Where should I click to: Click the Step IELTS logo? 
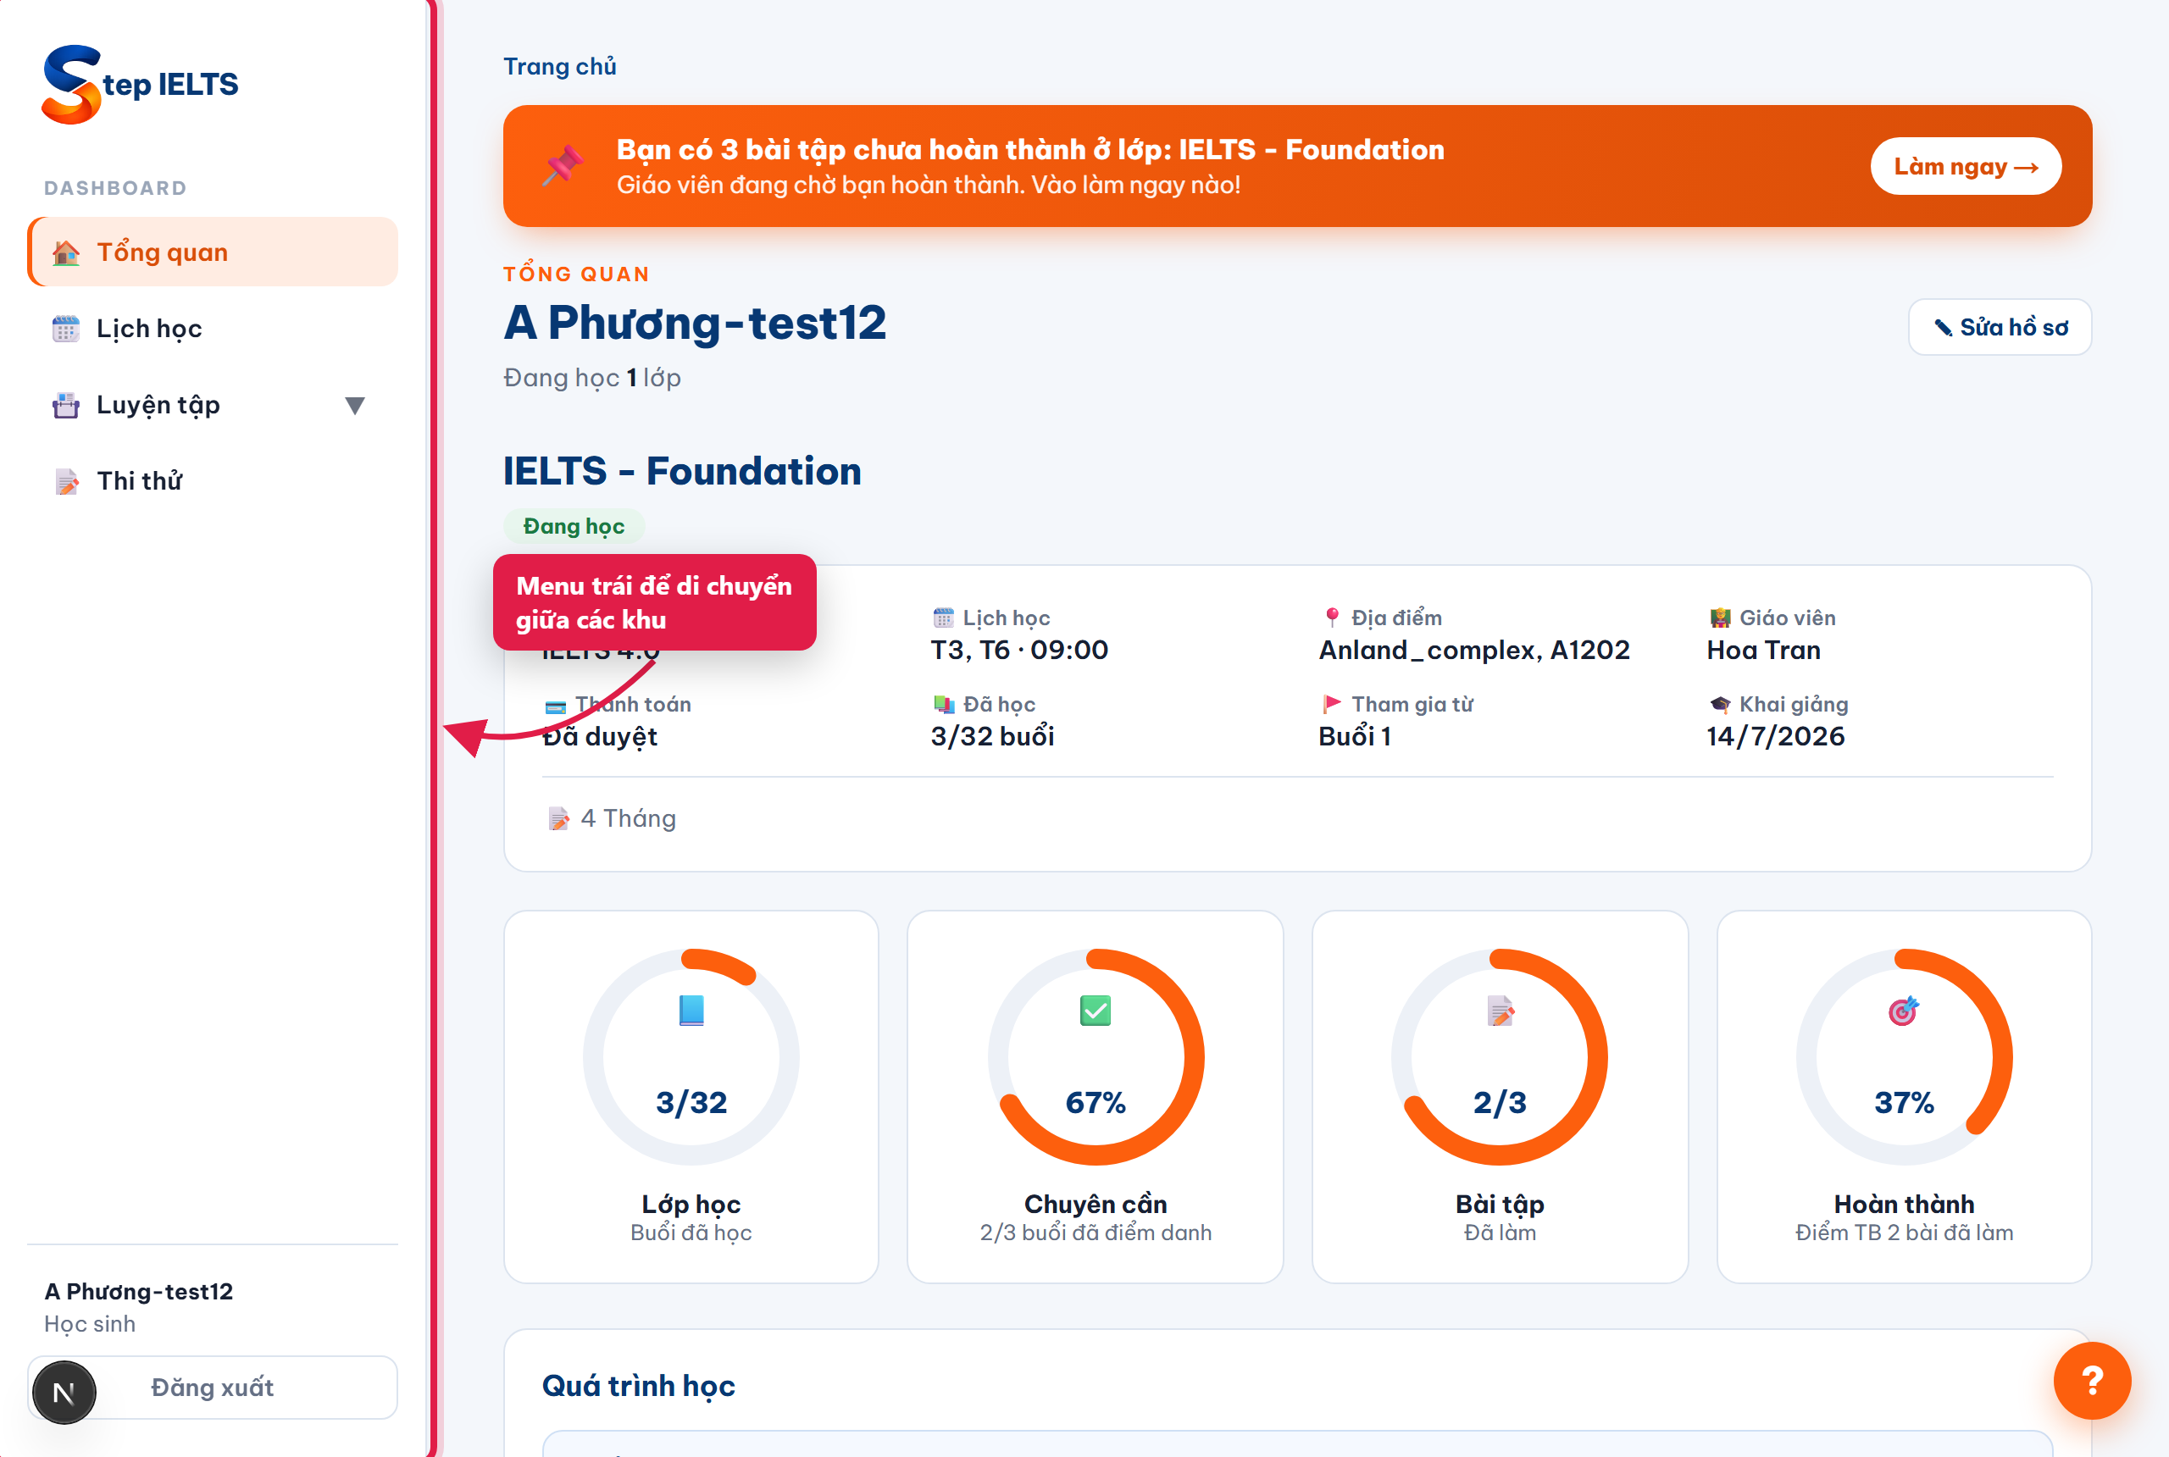coord(141,84)
